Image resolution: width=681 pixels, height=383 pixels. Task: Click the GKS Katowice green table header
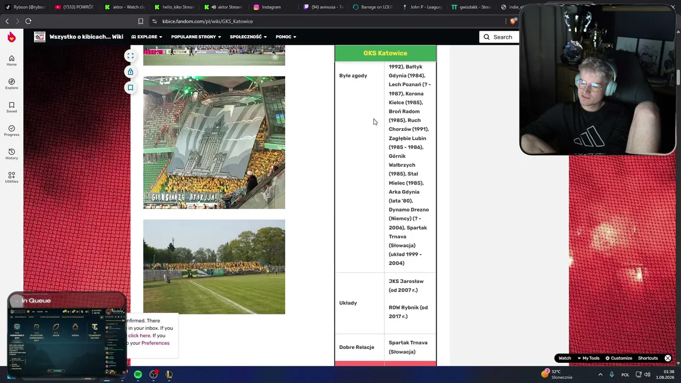click(385, 53)
